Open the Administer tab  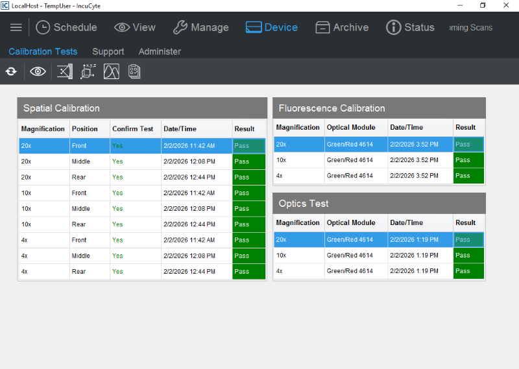(160, 51)
